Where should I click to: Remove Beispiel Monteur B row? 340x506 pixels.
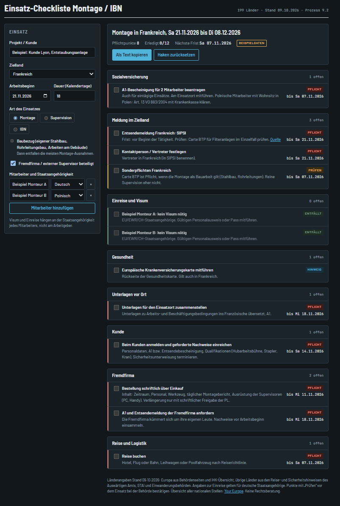91,195
